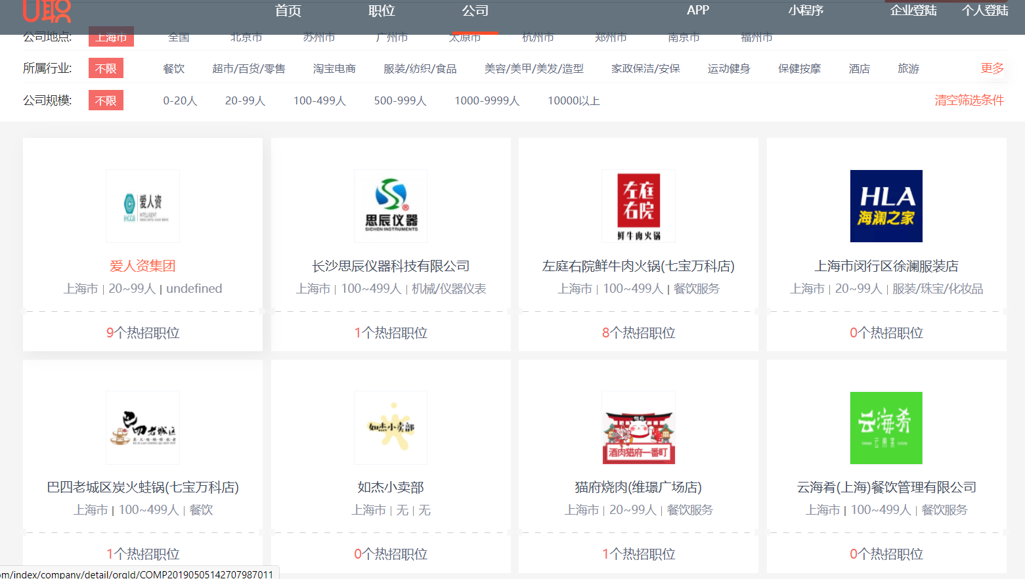Open the 小程序 menu item
Viewport: 1025px width, 579px height.
tap(806, 11)
